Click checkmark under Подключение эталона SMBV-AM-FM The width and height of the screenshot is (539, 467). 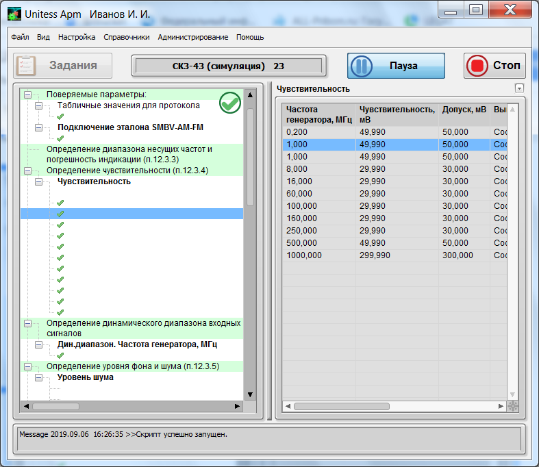60,138
